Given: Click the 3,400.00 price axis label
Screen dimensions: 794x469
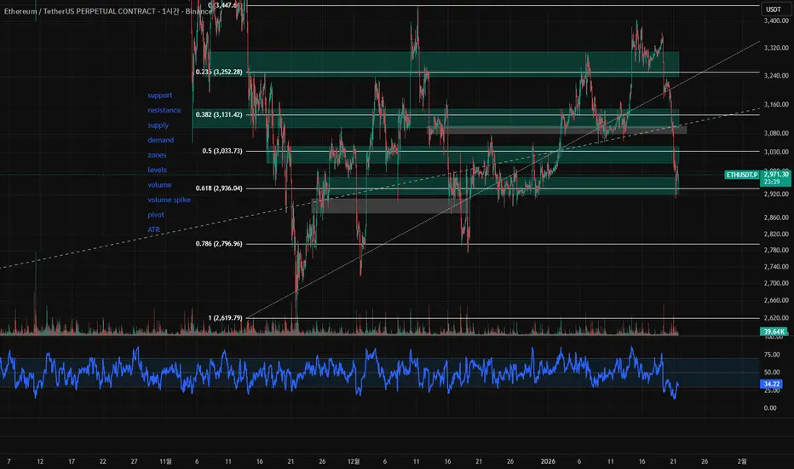Looking at the screenshot, I should coord(776,20).
